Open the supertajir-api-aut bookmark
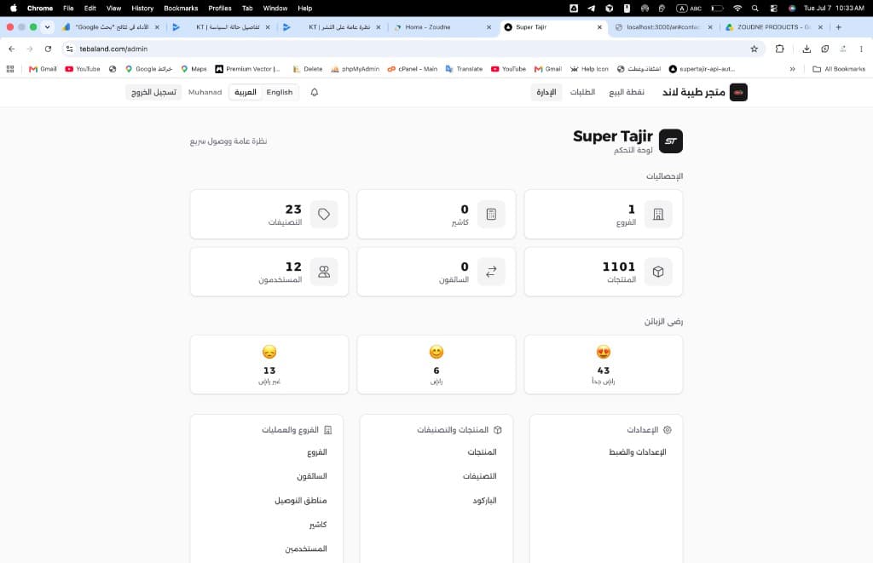This screenshot has width=873, height=563. [702, 69]
